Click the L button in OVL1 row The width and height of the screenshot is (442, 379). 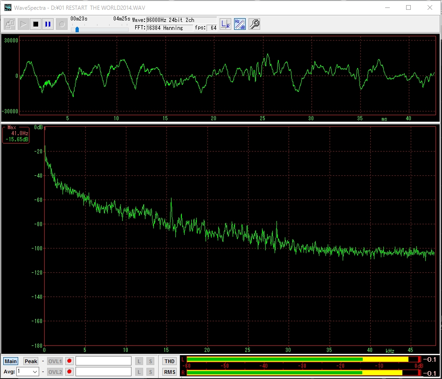(139, 361)
